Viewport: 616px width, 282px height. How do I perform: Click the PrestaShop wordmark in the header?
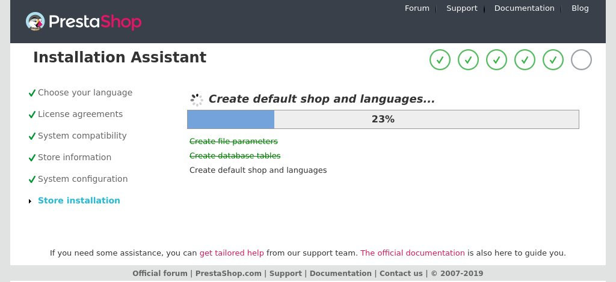coord(95,22)
